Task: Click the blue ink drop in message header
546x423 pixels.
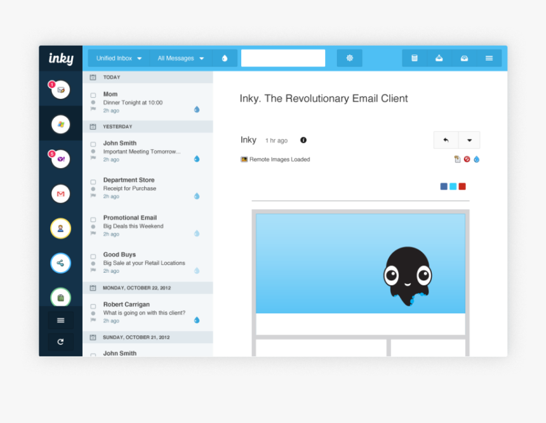Action: click(x=476, y=159)
